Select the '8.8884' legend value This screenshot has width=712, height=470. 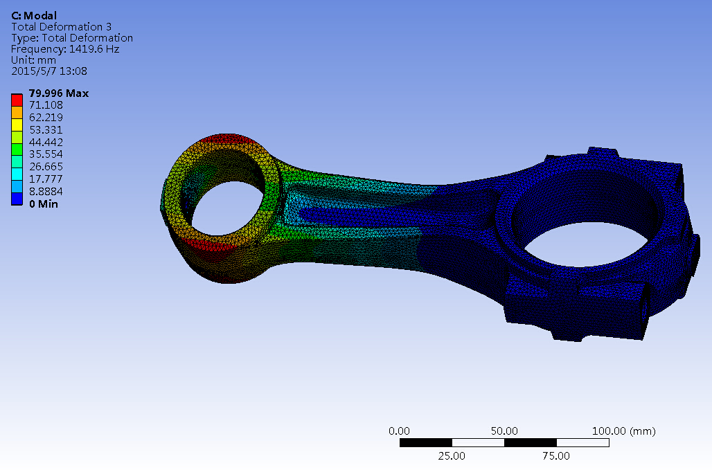[x=46, y=191]
